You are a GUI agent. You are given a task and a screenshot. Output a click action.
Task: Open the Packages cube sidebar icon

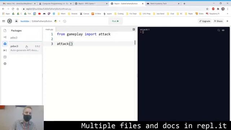click(5, 44)
